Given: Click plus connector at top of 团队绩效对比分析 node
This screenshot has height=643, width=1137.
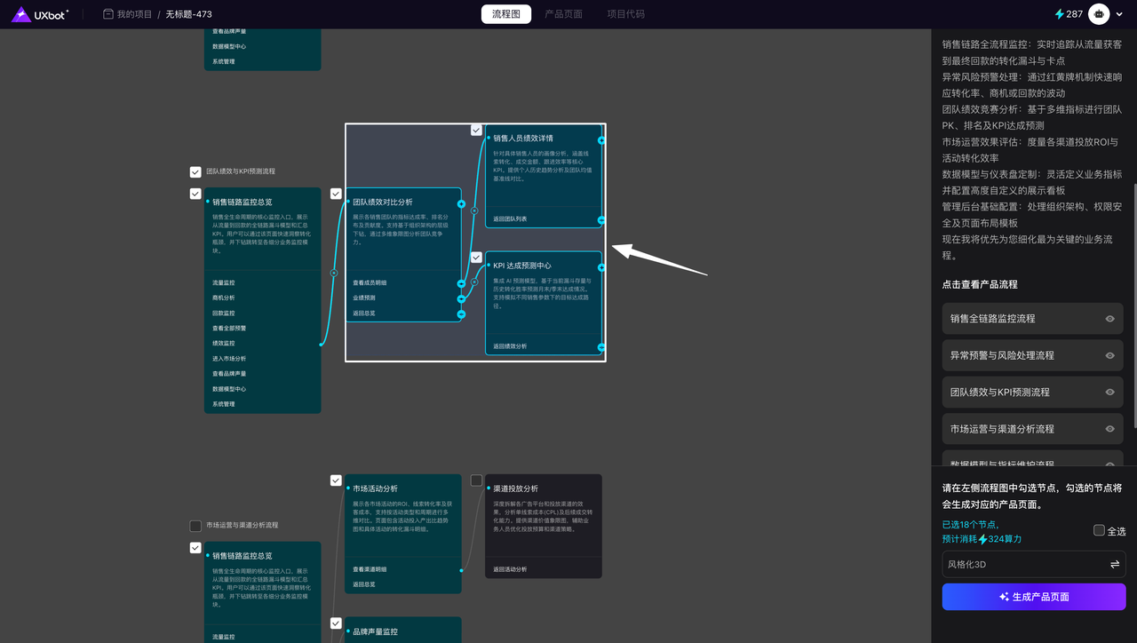Looking at the screenshot, I should click(x=461, y=204).
